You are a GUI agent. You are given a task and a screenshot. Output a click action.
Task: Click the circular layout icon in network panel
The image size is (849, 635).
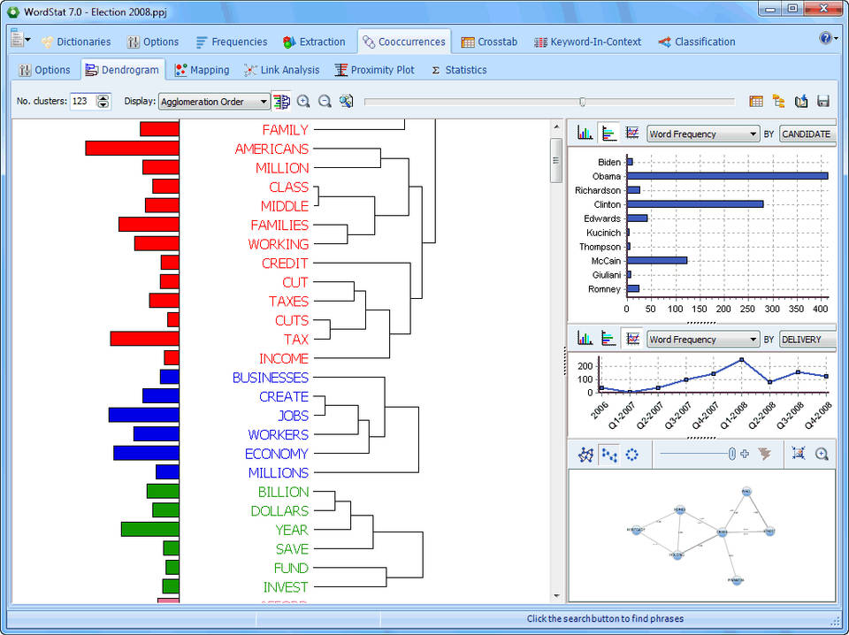[x=632, y=454]
